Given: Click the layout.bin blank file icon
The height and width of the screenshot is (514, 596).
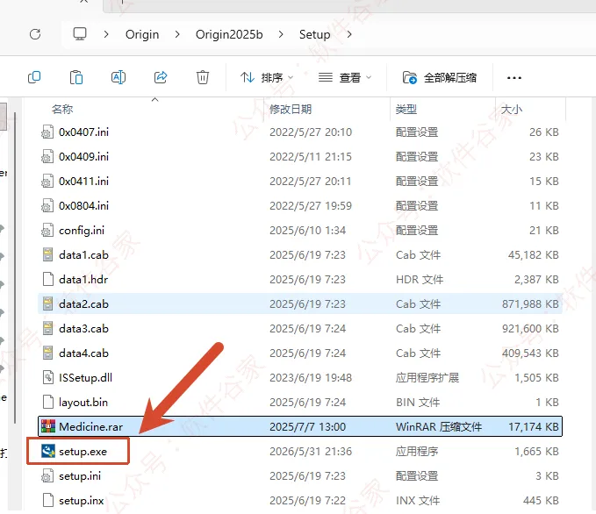Looking at the screenshot, I should tap(48, 403).
